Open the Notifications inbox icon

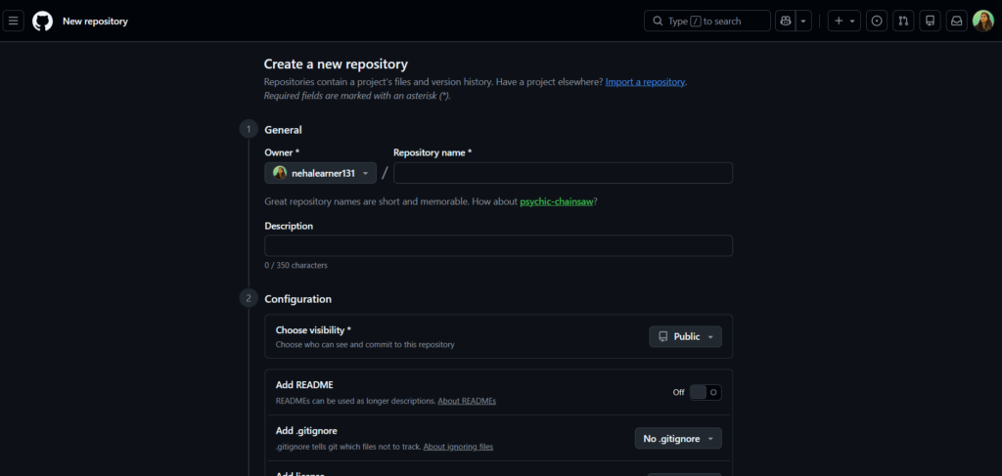[957, 22]
